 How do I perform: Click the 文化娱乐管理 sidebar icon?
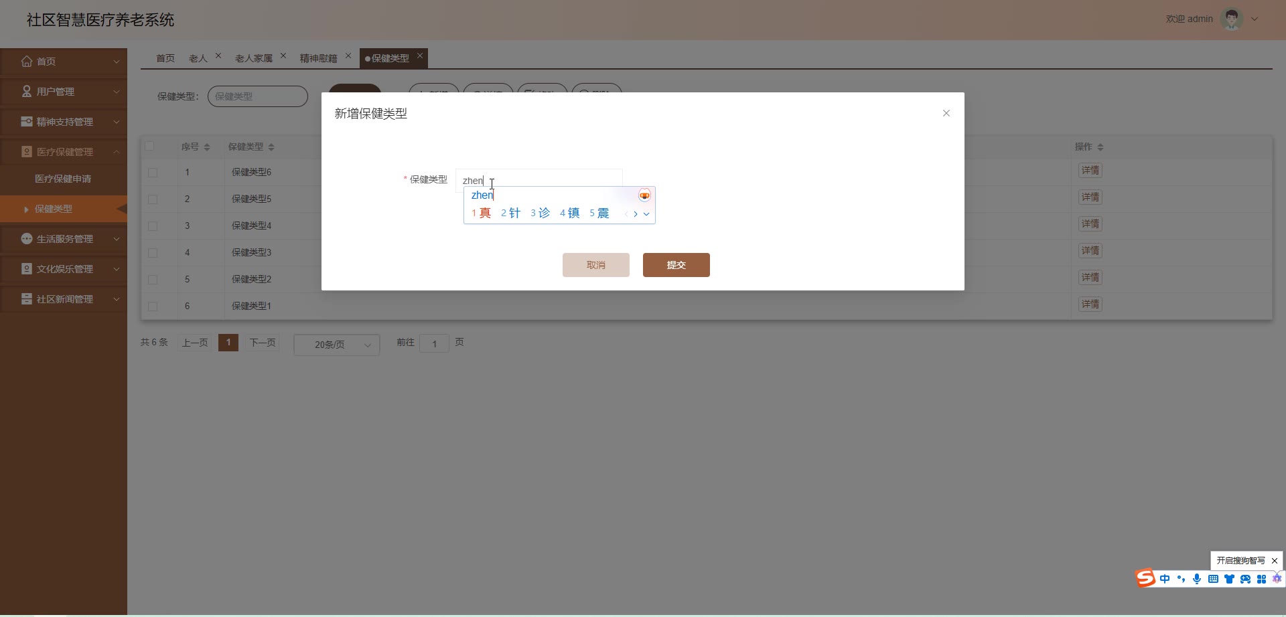[x=27, y=268]
